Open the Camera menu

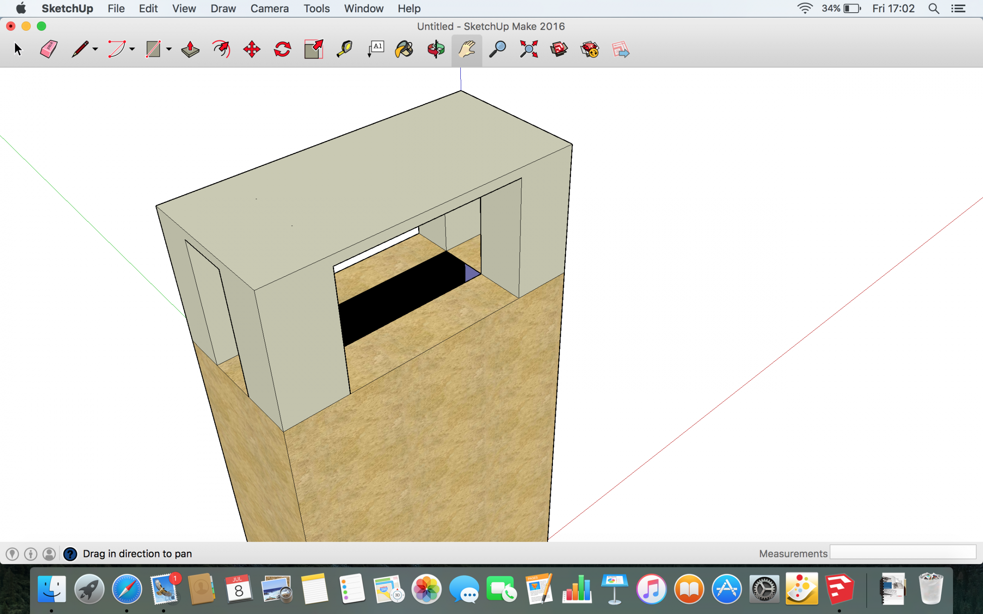pos(269,9)
